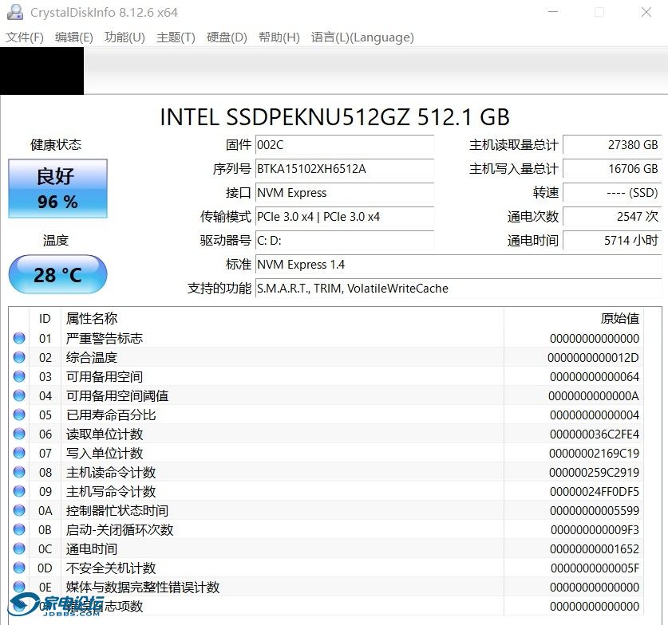Click the 良好 96% health status button
668x625 pixels.
[57, 188]
